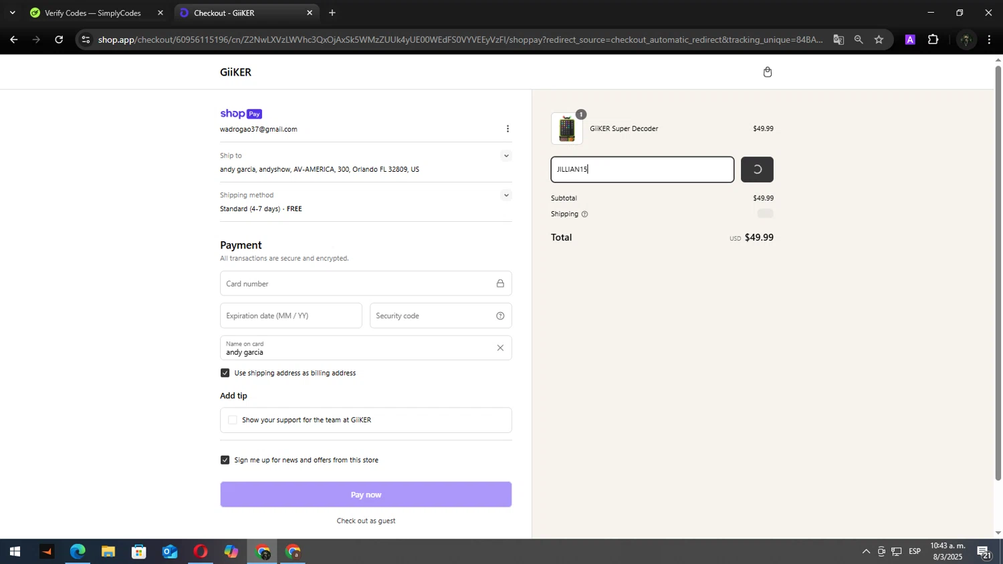Open the tab search dropdown arrow
1003x564 pixels.
click(x=12, y=13)
